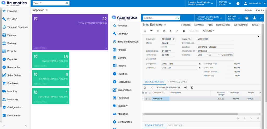Switch to the Cost Budget tab
The width and height of the screenshot is (267, 129).
point(175,125)
